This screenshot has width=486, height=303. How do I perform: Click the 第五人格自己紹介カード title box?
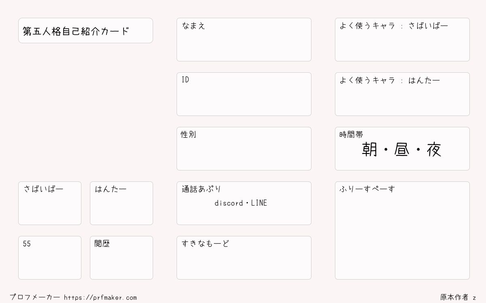coord(85,30)
